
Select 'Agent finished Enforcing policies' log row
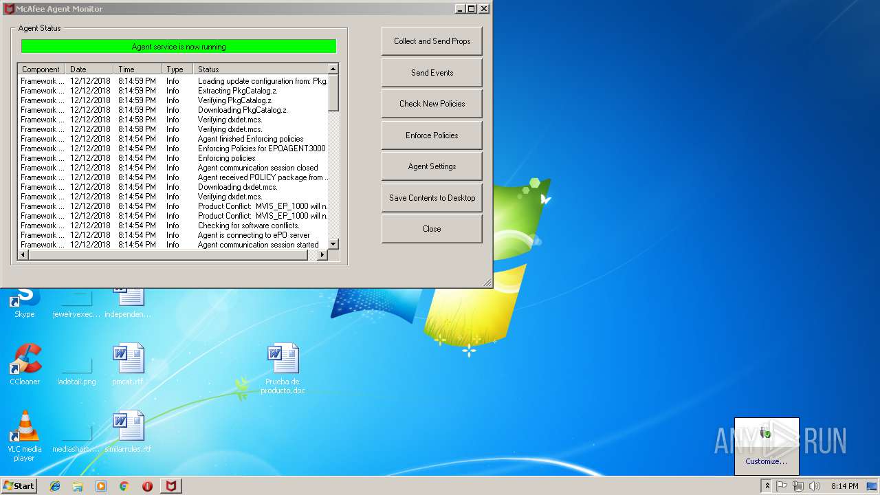pyautogui.click(x=173, y=139)
